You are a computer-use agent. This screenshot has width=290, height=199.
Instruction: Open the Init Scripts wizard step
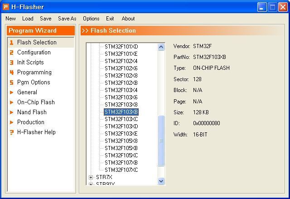tap(30, 62)
